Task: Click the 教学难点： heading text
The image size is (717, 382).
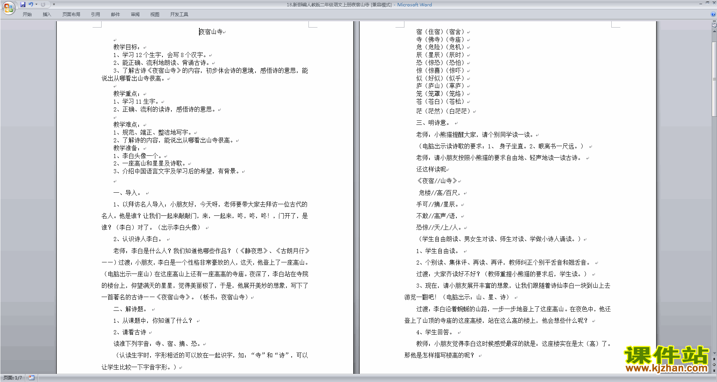Action: tap(127, 124)
